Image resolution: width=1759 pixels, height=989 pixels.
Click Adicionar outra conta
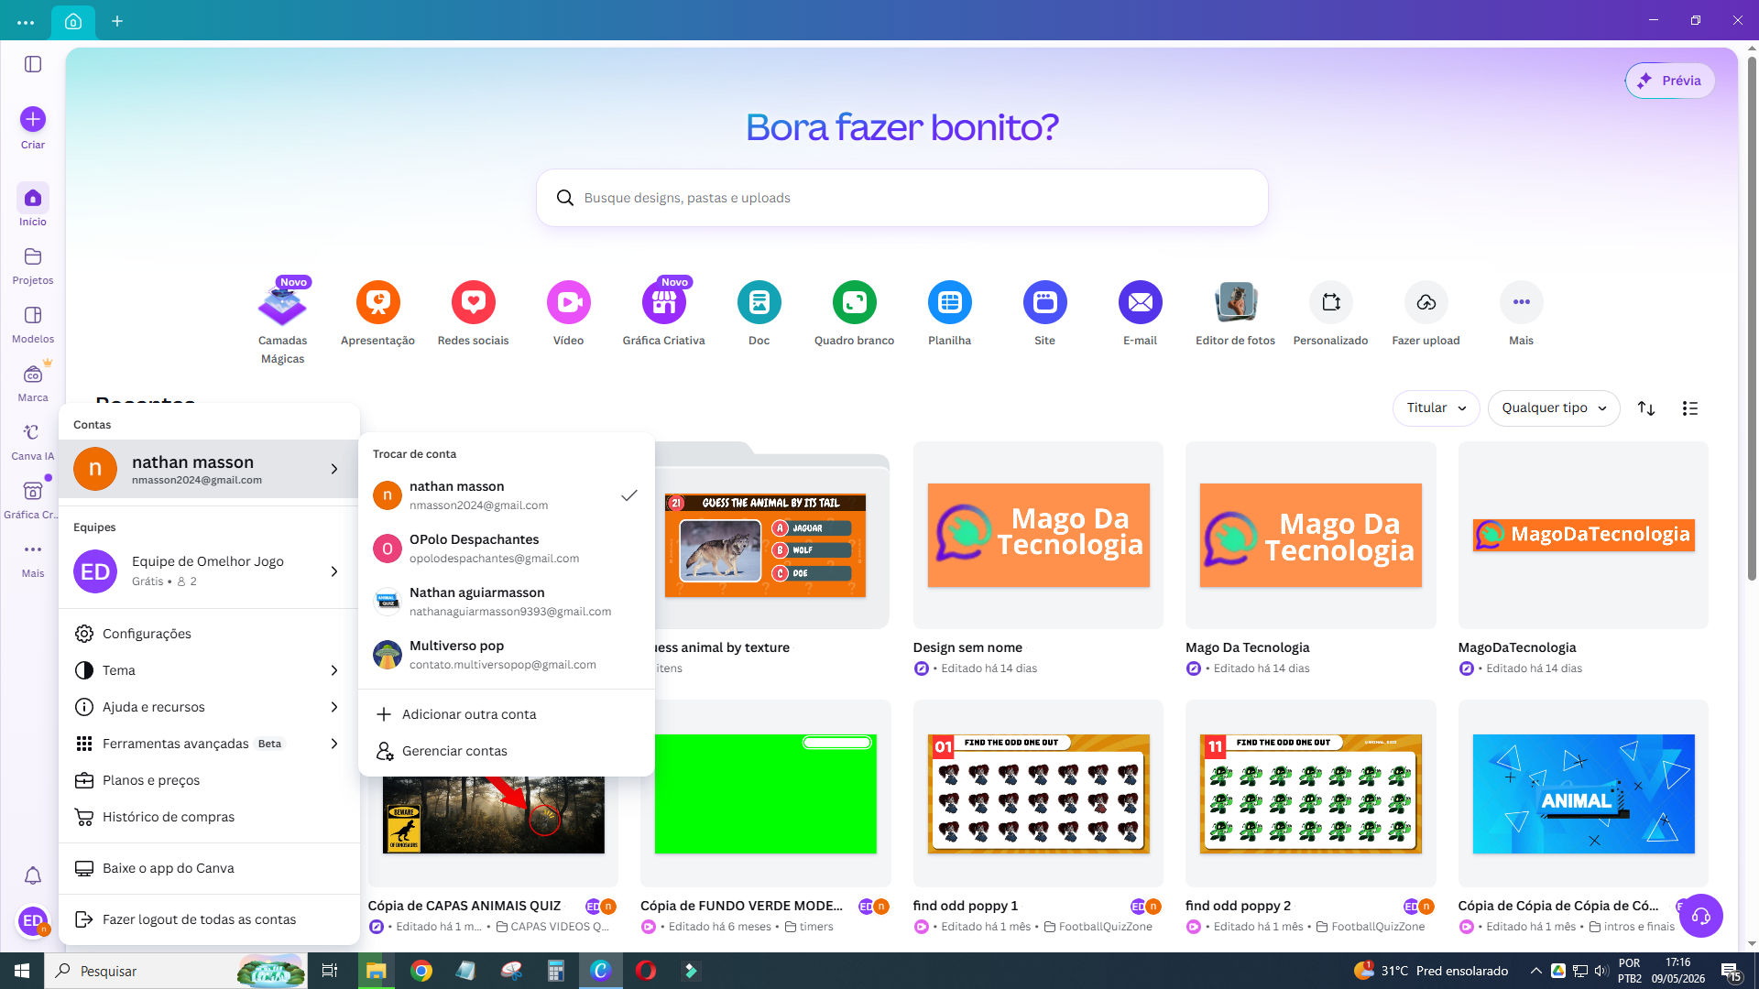[x=507, y=714]
